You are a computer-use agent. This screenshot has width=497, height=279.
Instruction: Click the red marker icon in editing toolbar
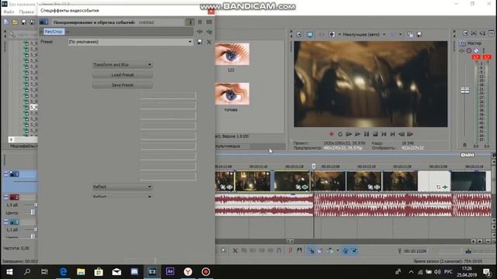[290, 250]
